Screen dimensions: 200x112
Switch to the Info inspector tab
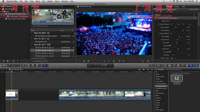tap(183, 6)
